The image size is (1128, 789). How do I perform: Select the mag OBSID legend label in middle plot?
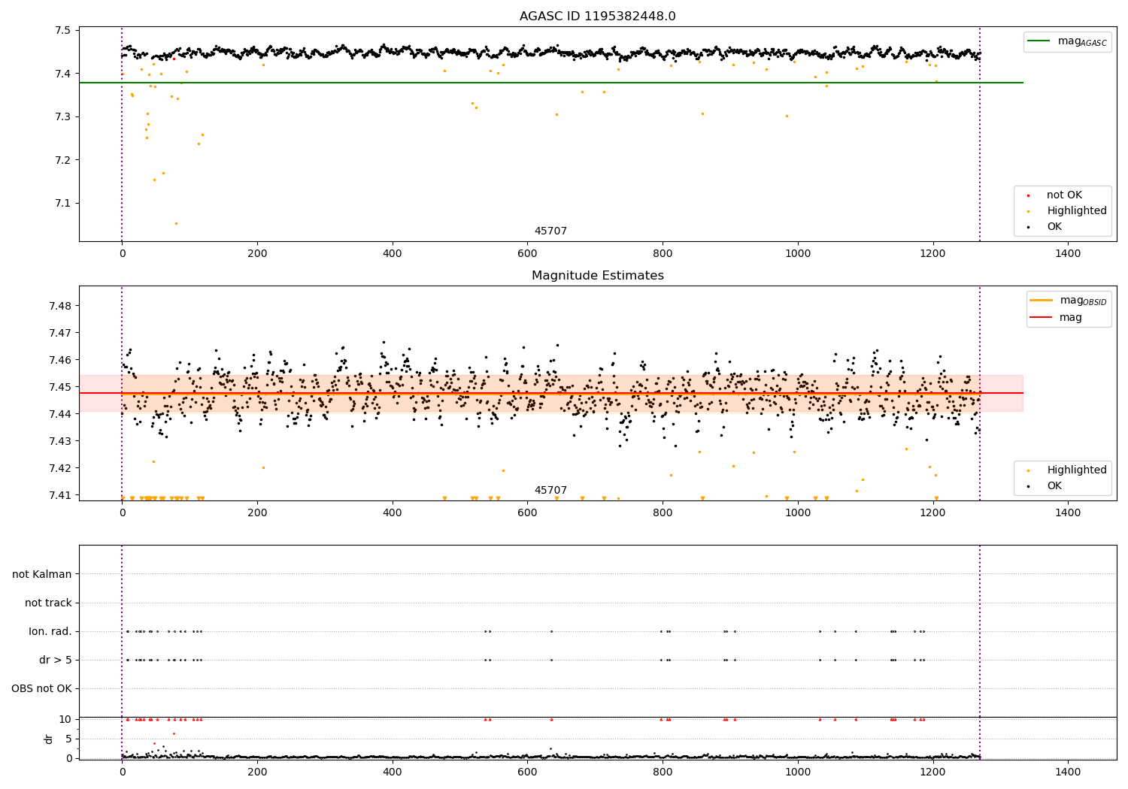(1083, 301)
